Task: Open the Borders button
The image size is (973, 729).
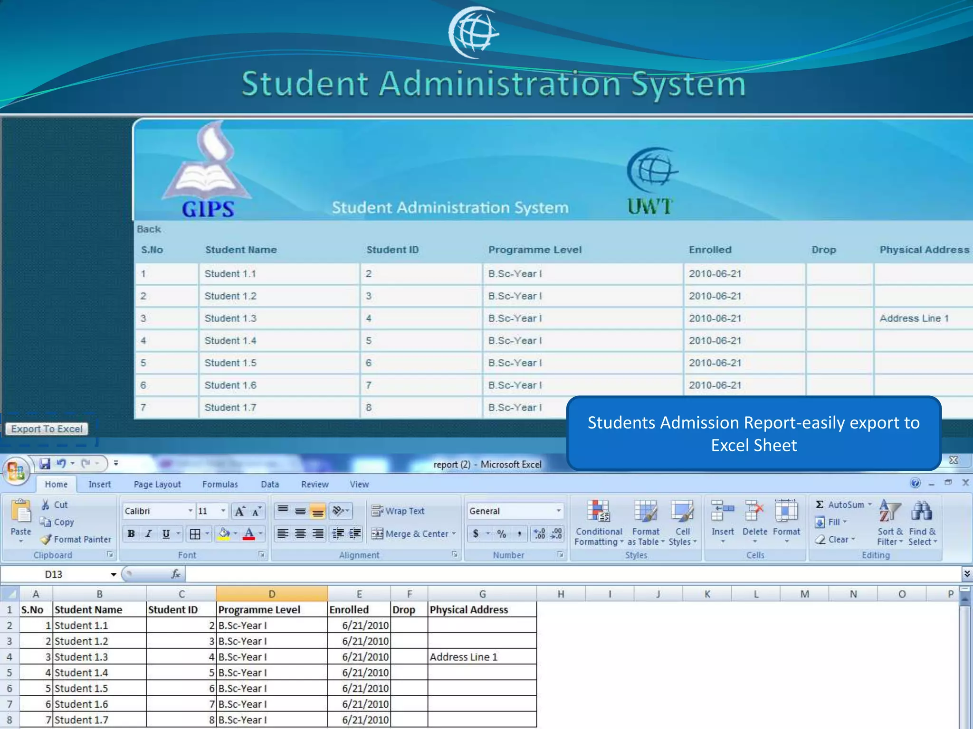Action: coord(195,534)
